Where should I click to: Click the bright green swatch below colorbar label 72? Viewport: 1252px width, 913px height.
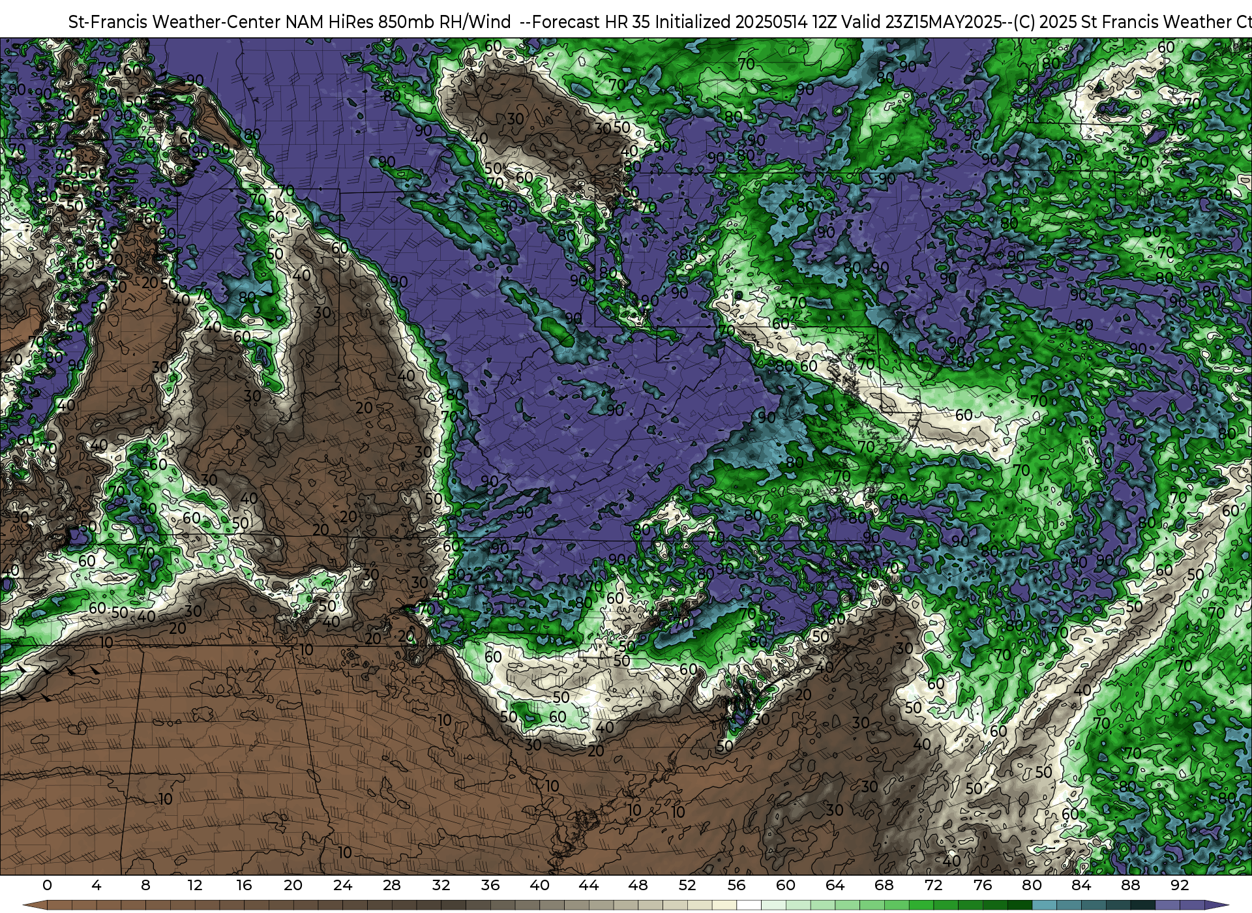coord(946,906)
